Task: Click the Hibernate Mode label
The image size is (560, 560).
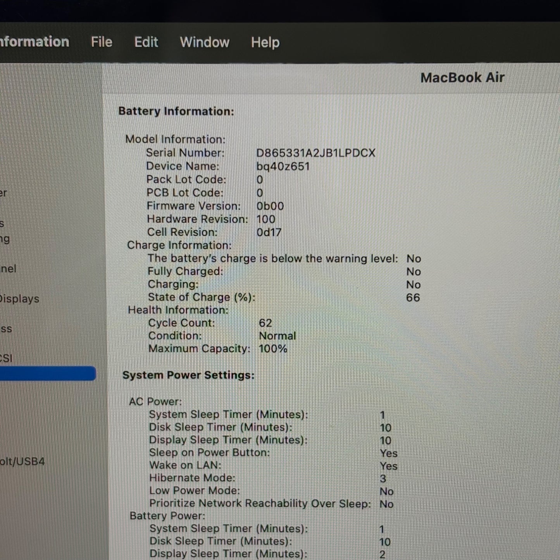Action: click(192, 478)
